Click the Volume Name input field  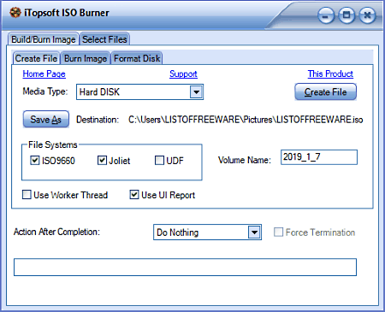pyautogui.click(x=319, y=157)
